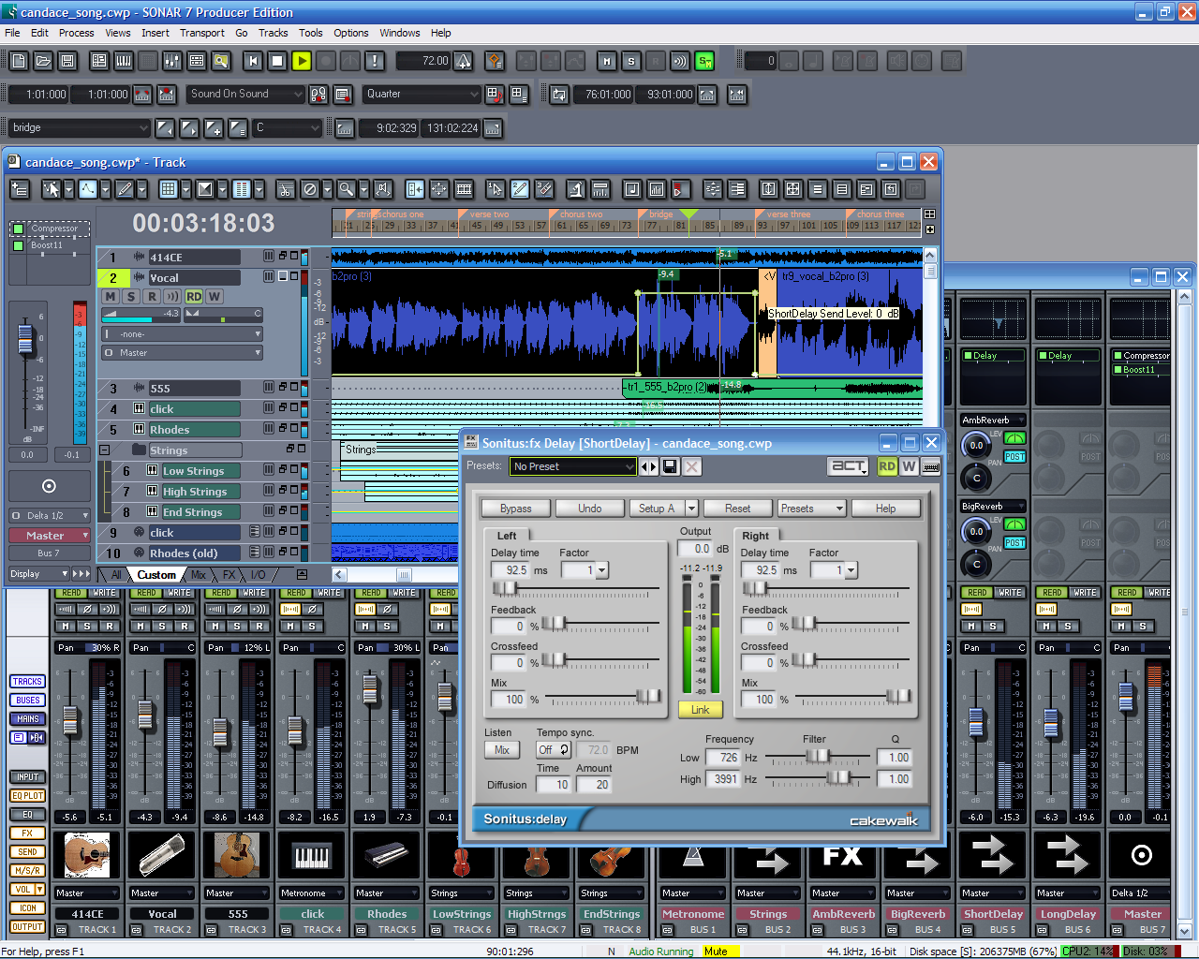
Task: Open the Options menu
Action: pyautogui.click(x=351, y=33)
